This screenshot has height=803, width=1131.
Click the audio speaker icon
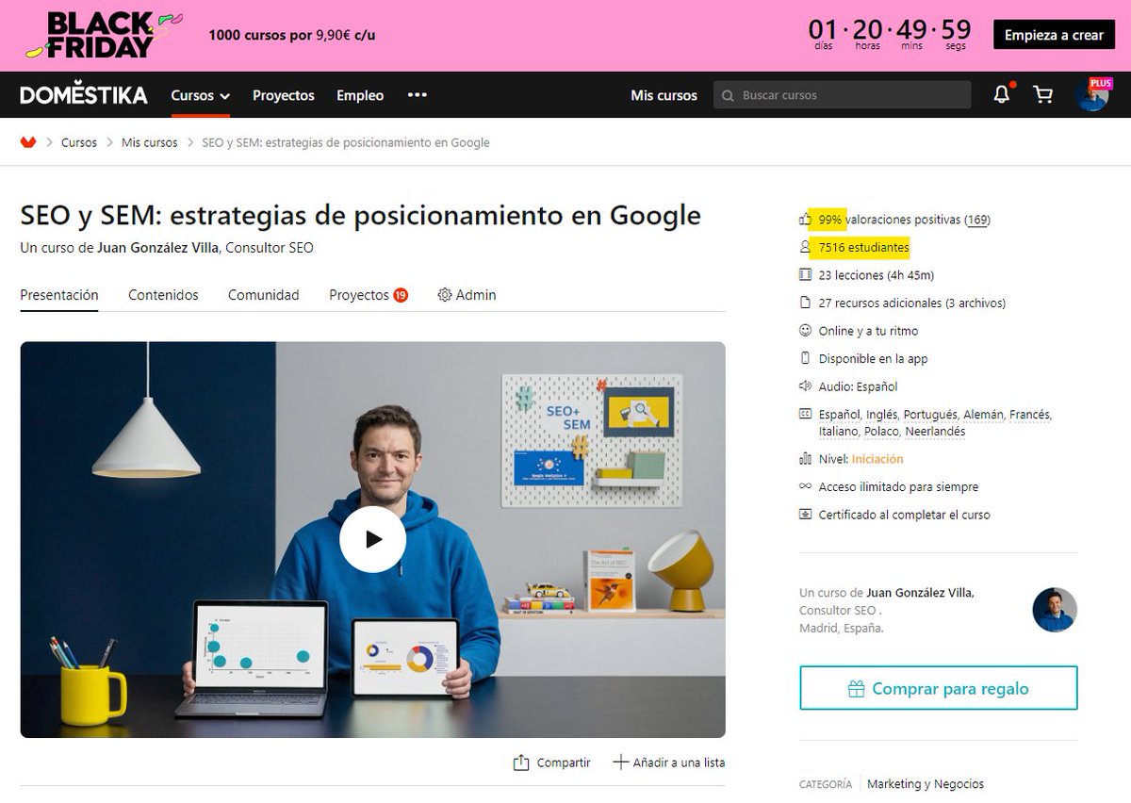click(x=805, y=386)
